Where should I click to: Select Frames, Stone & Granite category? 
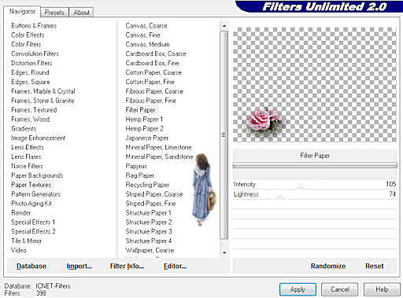(x=43, y=101)
